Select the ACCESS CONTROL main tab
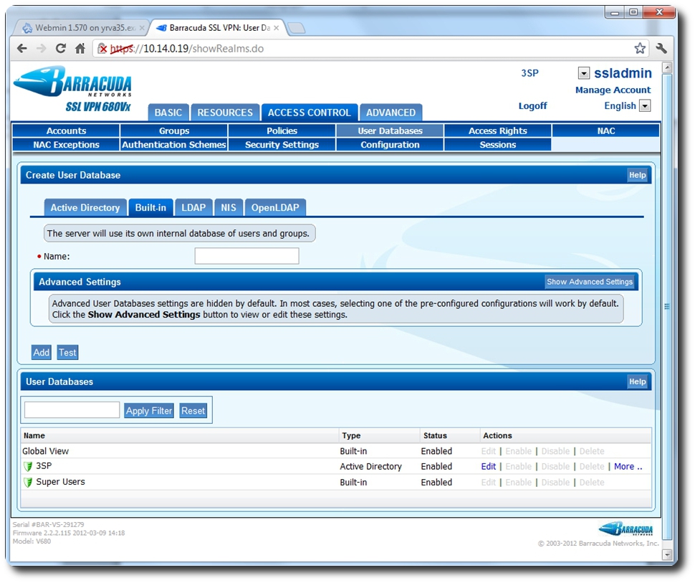 click(310, 113)
